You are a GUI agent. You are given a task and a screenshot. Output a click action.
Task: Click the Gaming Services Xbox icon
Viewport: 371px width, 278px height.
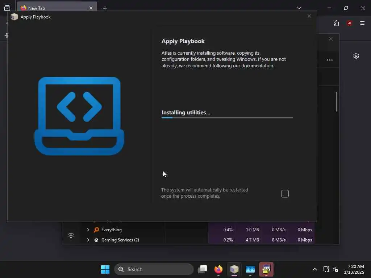96,240
